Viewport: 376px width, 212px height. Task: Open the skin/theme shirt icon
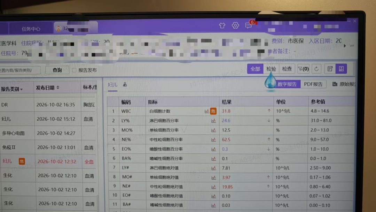point(222,25)
